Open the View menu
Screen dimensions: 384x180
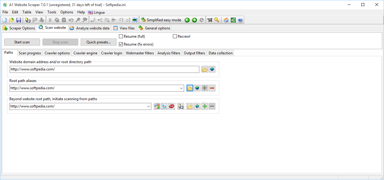39,12
